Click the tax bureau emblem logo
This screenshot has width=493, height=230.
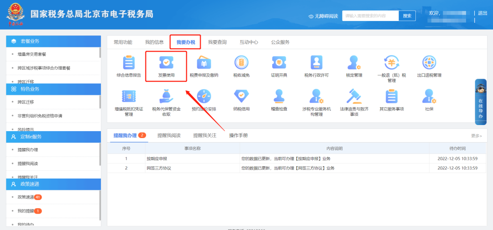click(x=16, y=15)
